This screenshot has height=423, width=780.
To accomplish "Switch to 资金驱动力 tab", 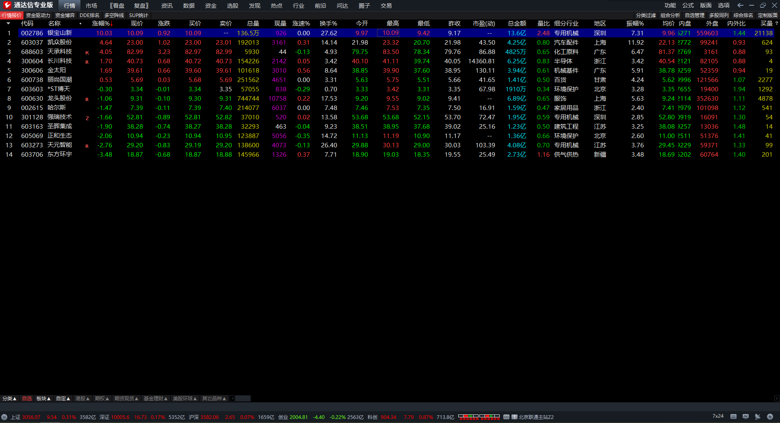I will click(x=38, y=15).
